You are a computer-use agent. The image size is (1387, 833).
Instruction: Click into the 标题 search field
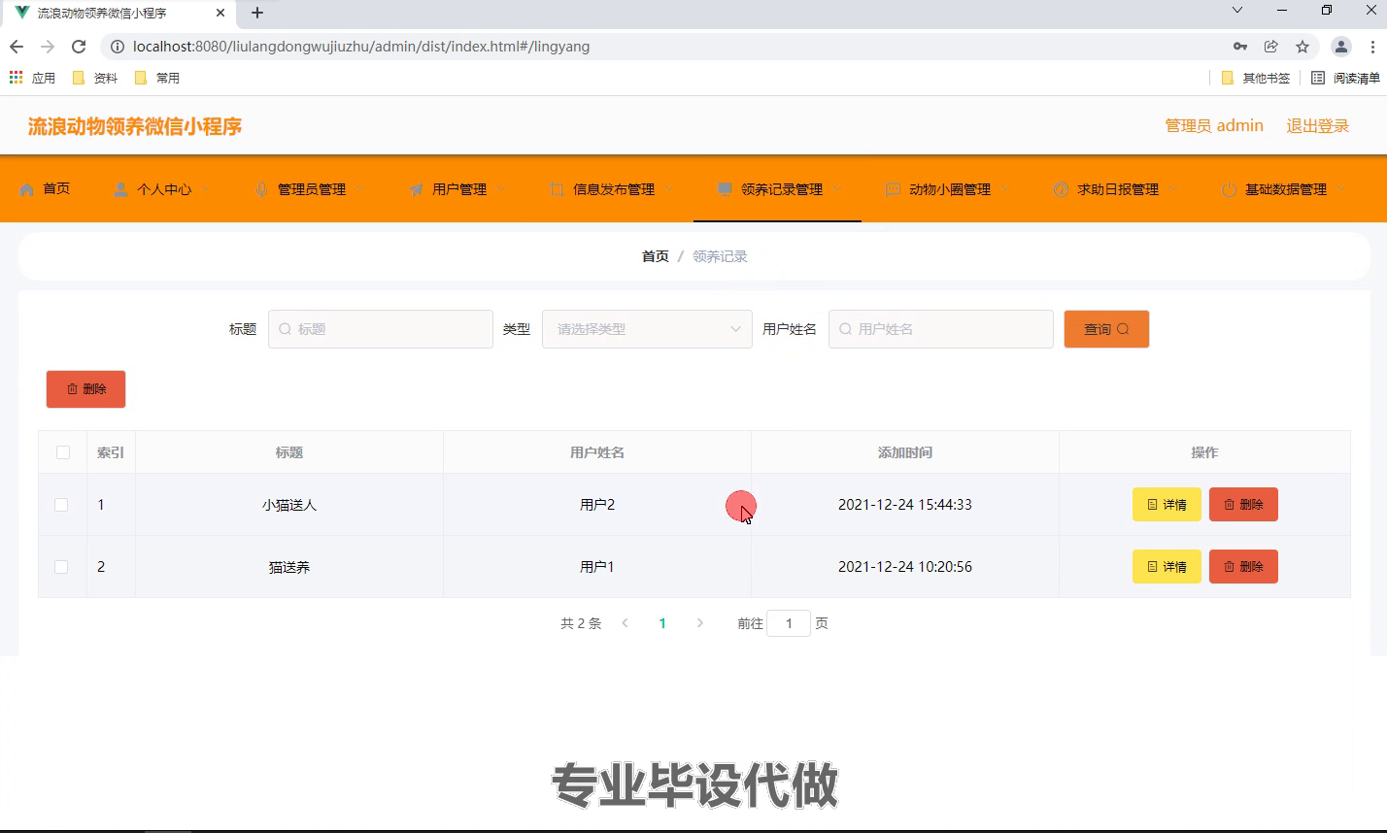click(381, 329)
